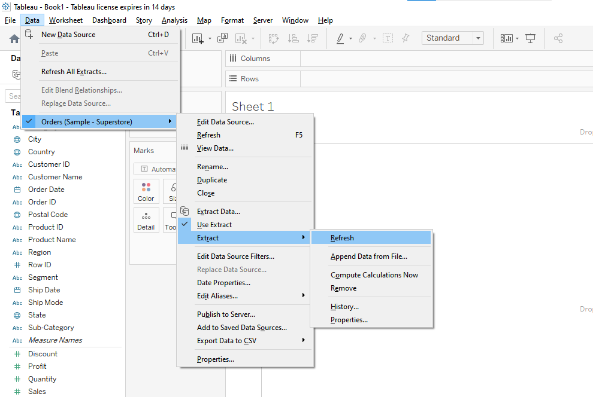Screen dimensions: 593x397
Task: Open the Automatic mark type dropdown
Action: (155, 169)
